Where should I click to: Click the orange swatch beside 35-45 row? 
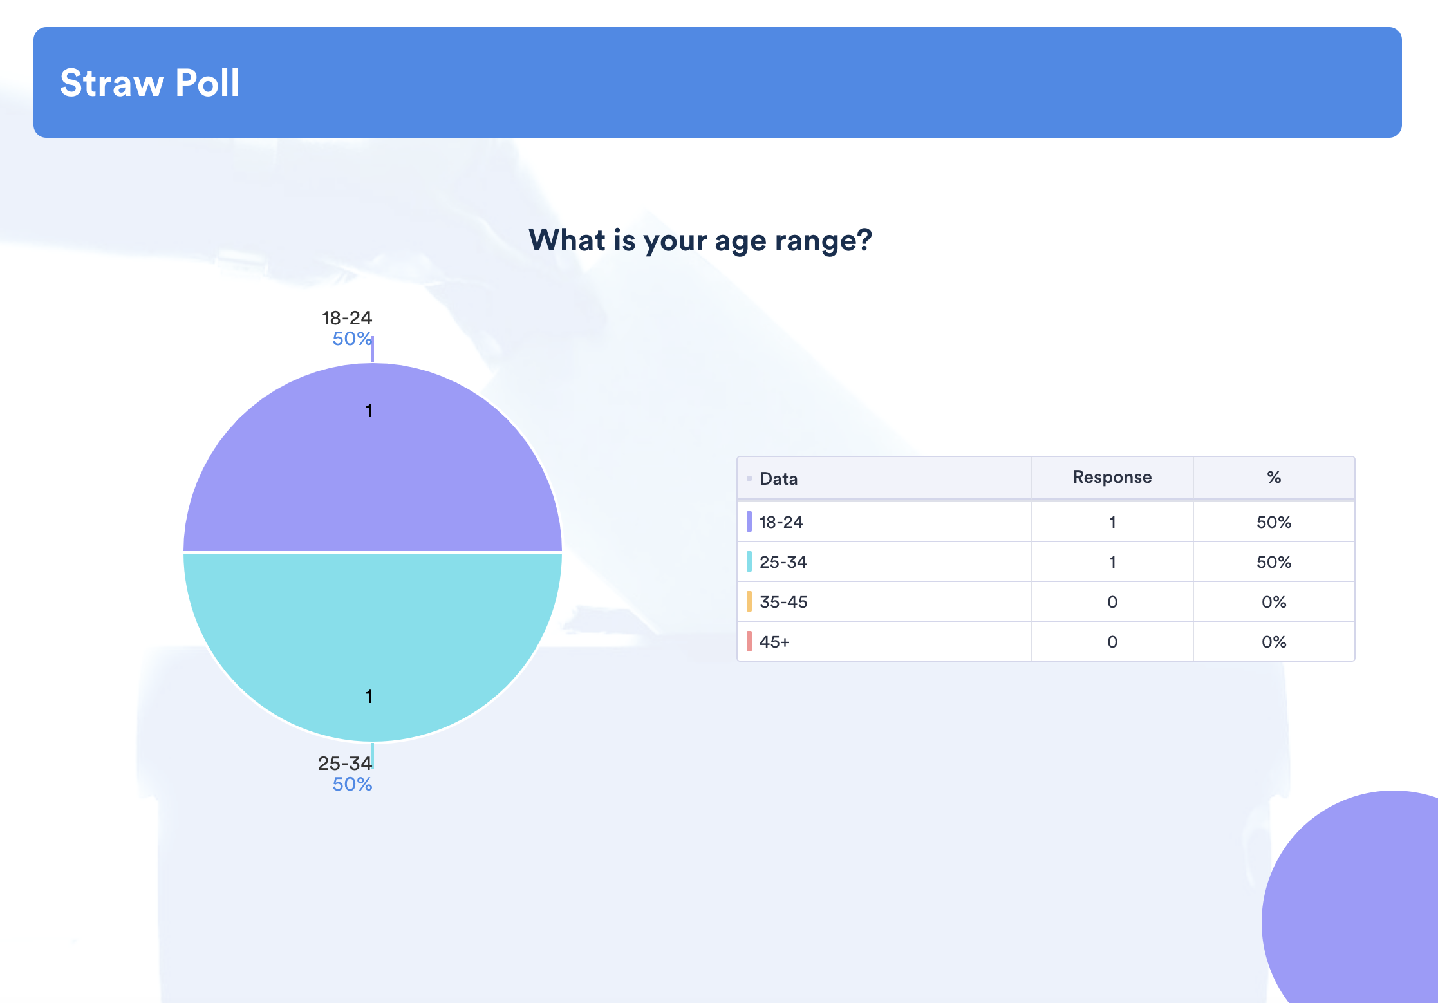click(749, 601)
